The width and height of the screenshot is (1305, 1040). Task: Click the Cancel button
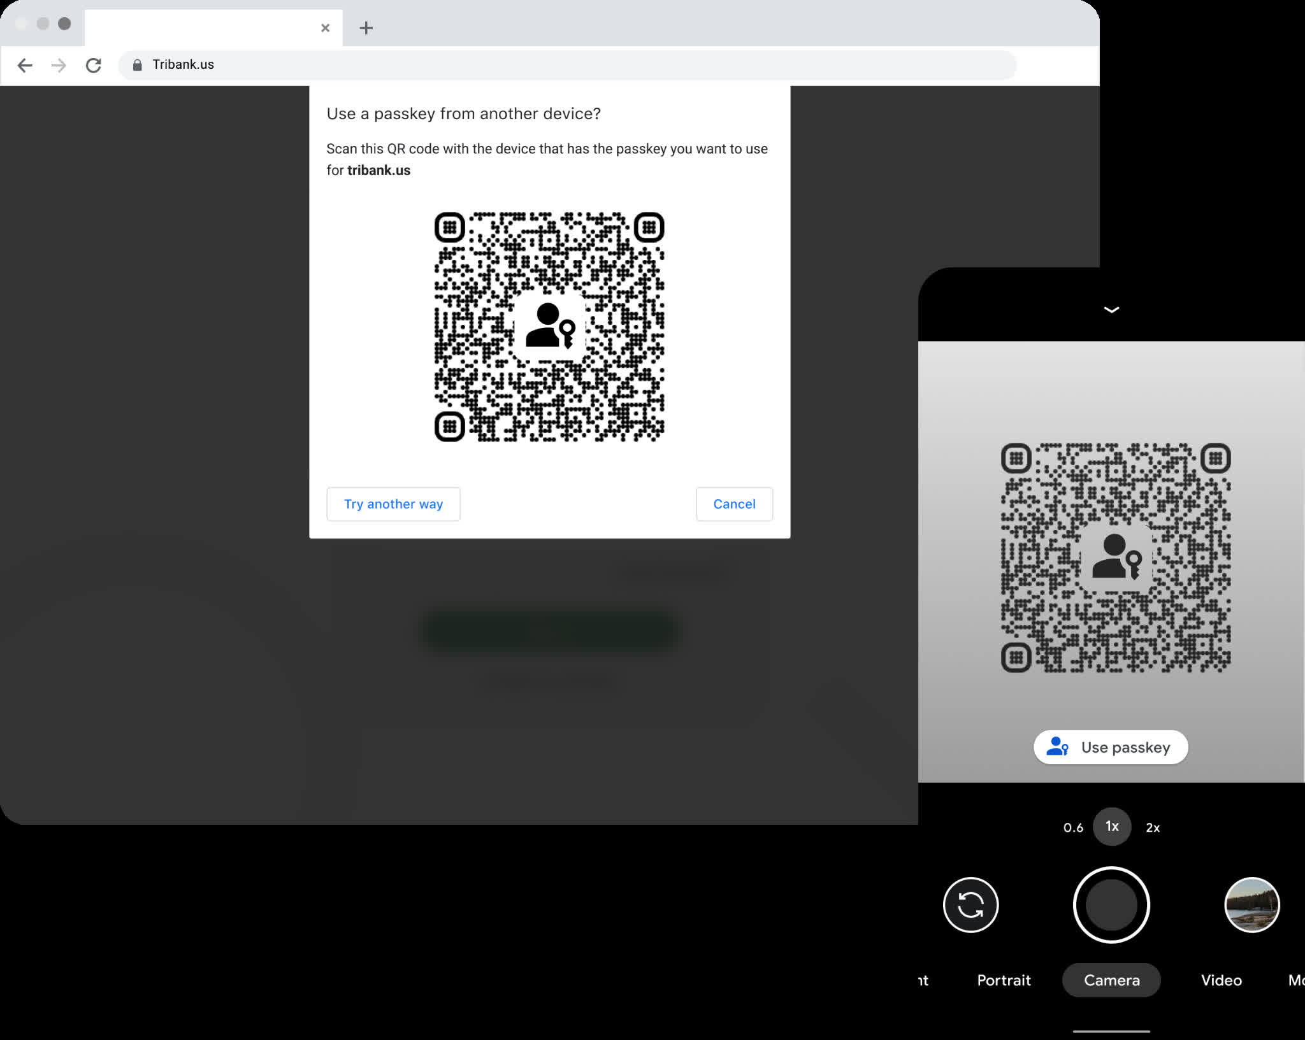733,503
